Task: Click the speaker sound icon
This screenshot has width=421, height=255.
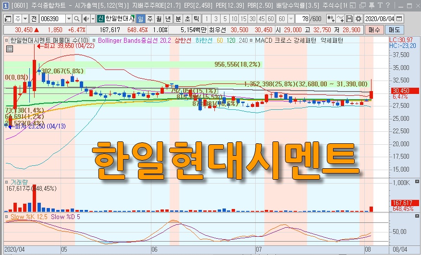Action: 86,19
